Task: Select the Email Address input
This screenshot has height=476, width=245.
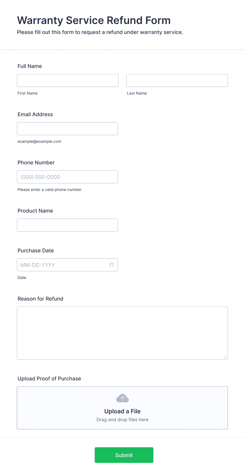Action: pos(67,129)
